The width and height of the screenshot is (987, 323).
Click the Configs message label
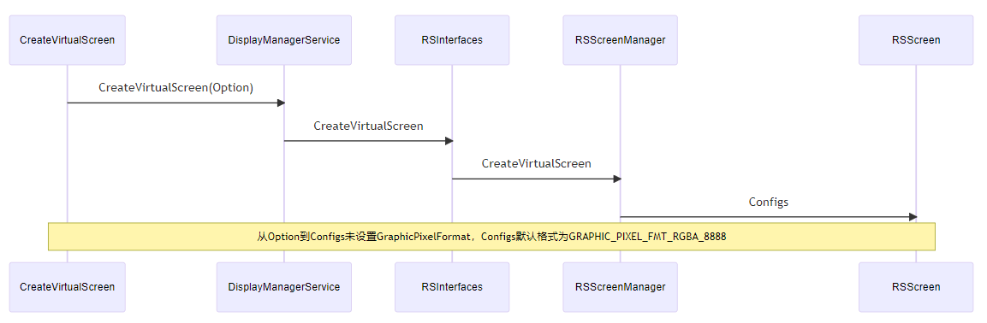click(x=768, y=202)
